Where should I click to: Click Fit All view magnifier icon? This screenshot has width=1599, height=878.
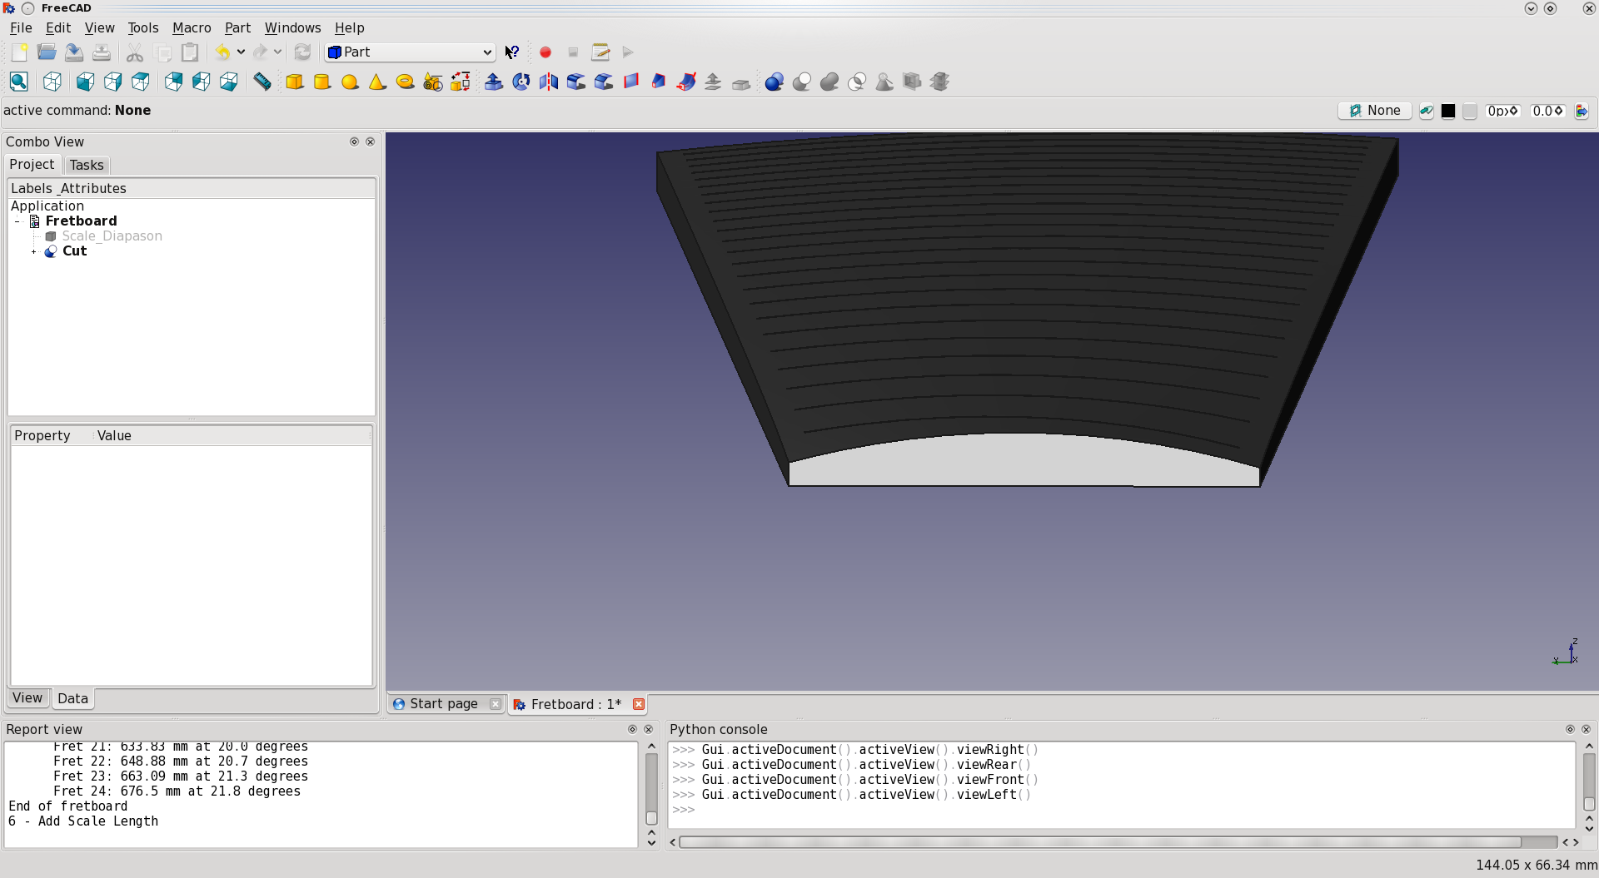pos(19,82)
